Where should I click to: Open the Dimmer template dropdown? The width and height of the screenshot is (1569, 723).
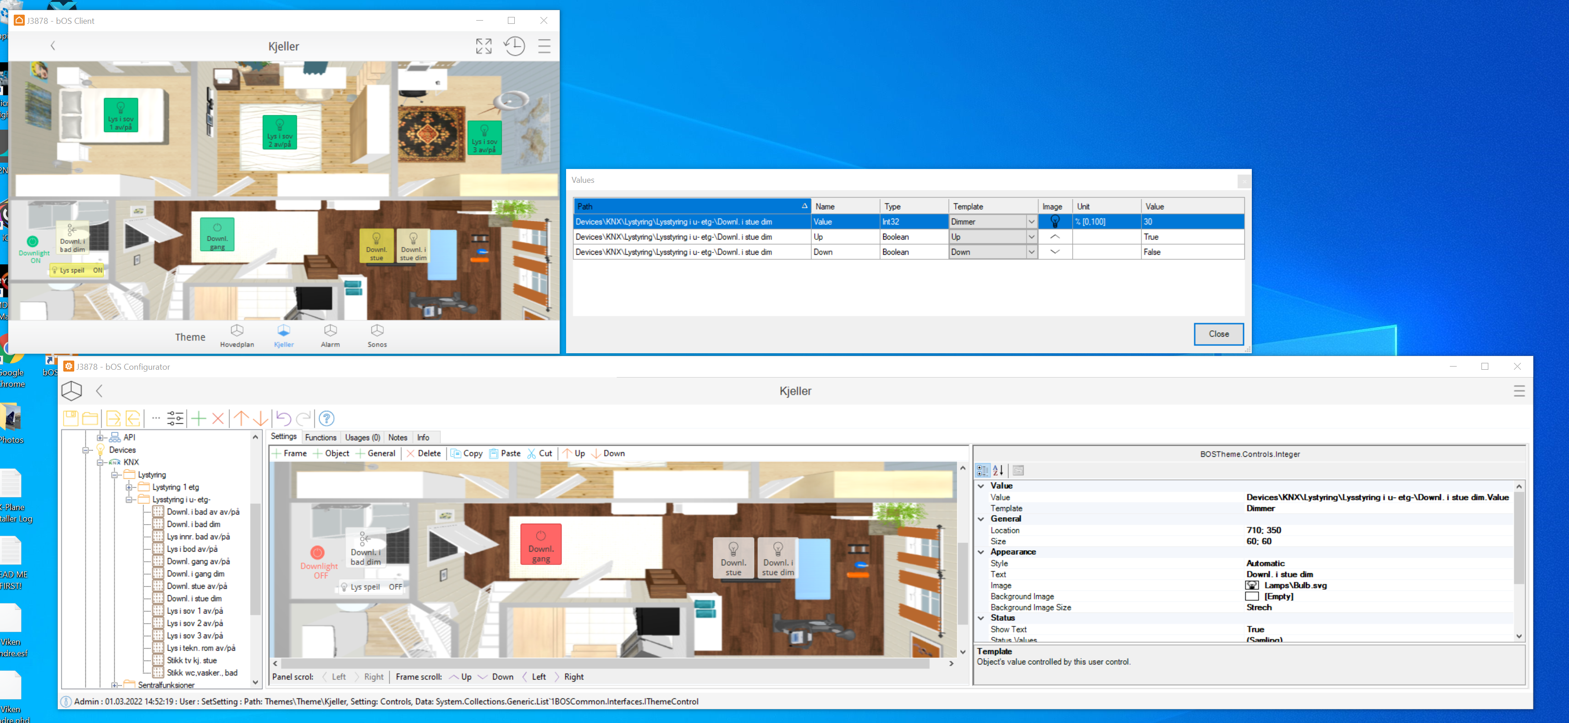tap(1031, 221)
